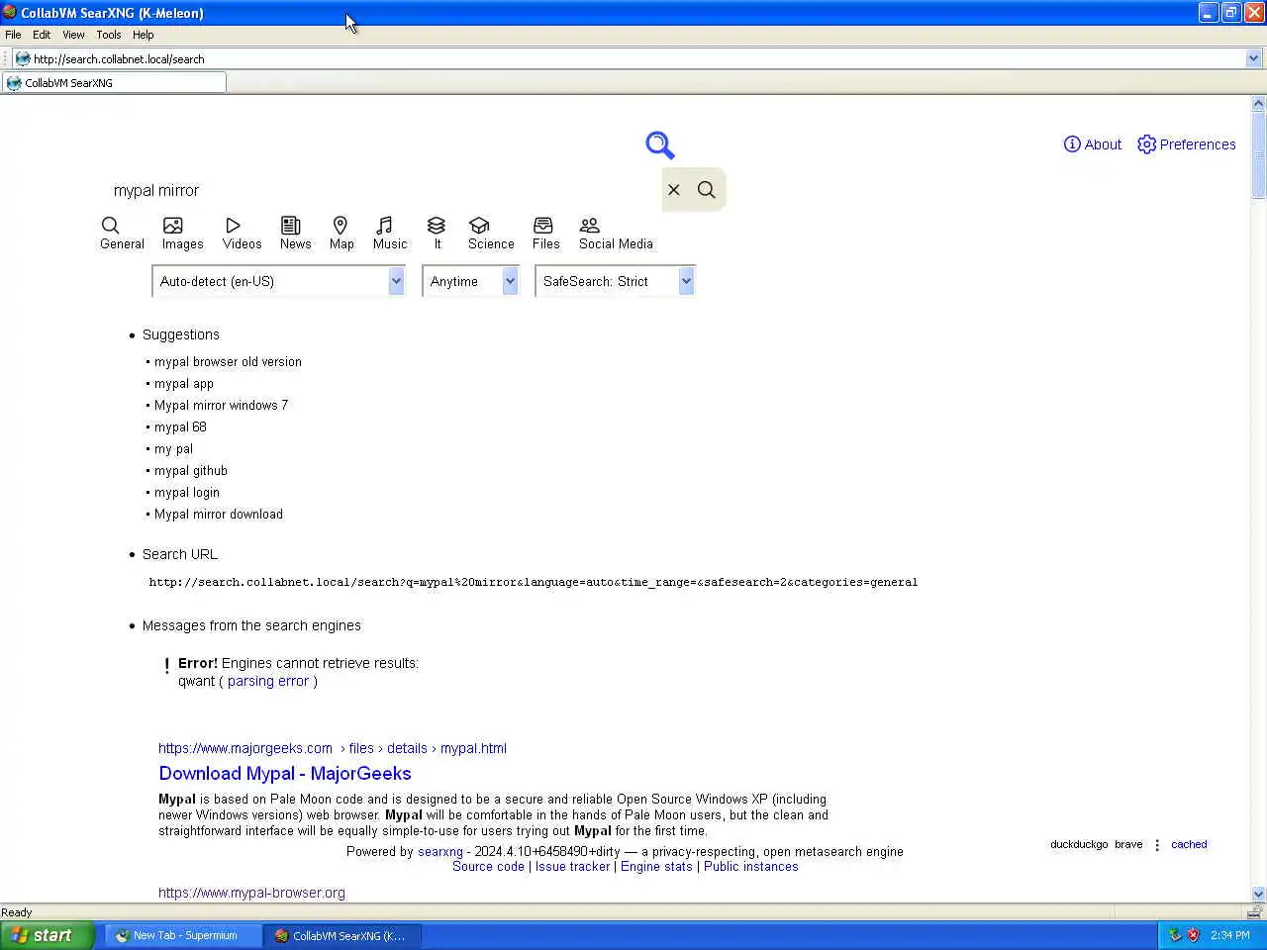Click suggestion my pal
Viewport: 1267px width, 950px height.
point(173,449)
